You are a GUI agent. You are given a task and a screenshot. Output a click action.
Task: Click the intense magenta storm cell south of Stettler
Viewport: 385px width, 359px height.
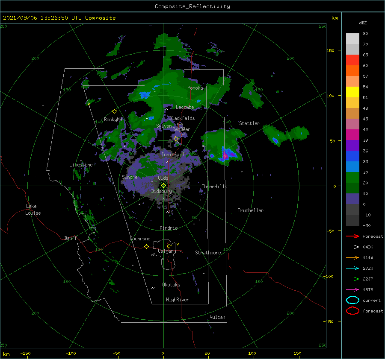(225, 155)
